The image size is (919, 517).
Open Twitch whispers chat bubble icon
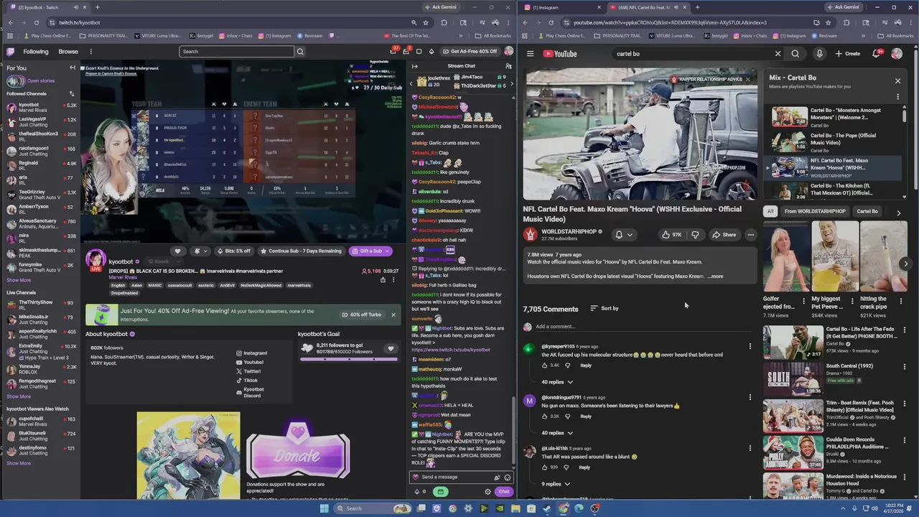pos(419,52)
